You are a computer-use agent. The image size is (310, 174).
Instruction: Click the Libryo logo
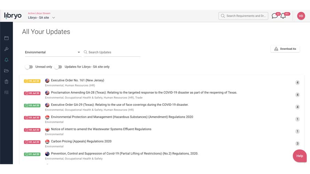(x=13, y=16)
